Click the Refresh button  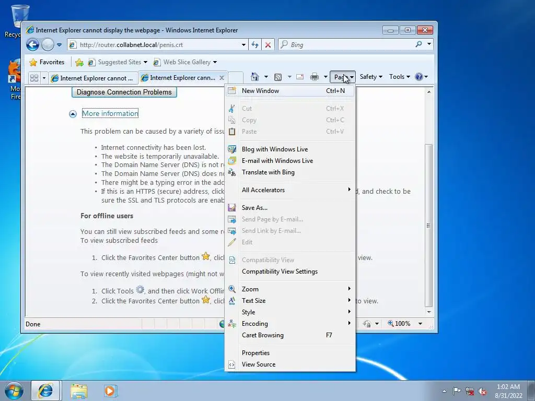coord(255,45)
